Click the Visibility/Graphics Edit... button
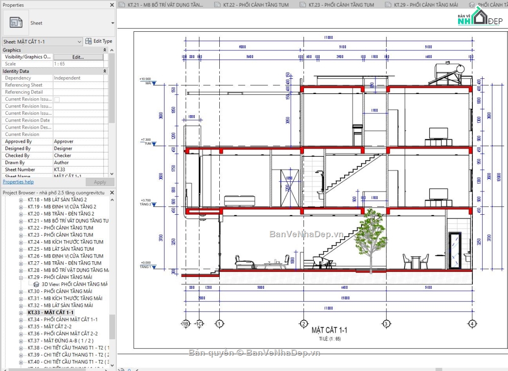This screenshot has height=371, width=508. 78,57
